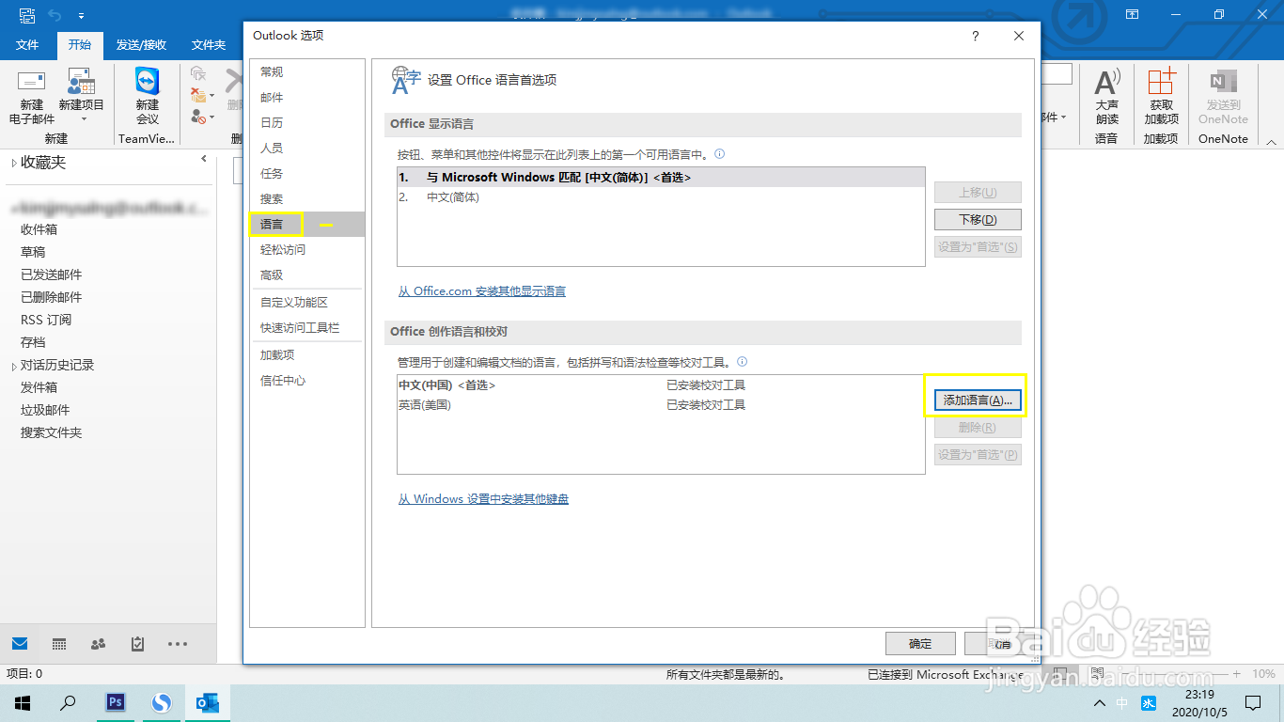Click the Outlook taskbar icon

coord(207,702)
